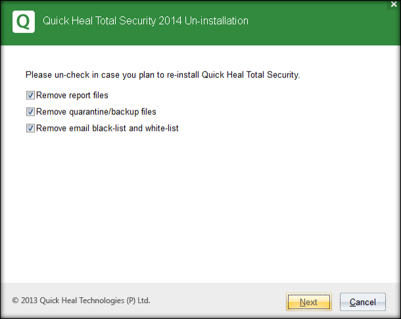This screenshot has width=401, height=319.
Task: Click the gray footer area left of Next
Action: pyautogui.click(x=217, y=301)
